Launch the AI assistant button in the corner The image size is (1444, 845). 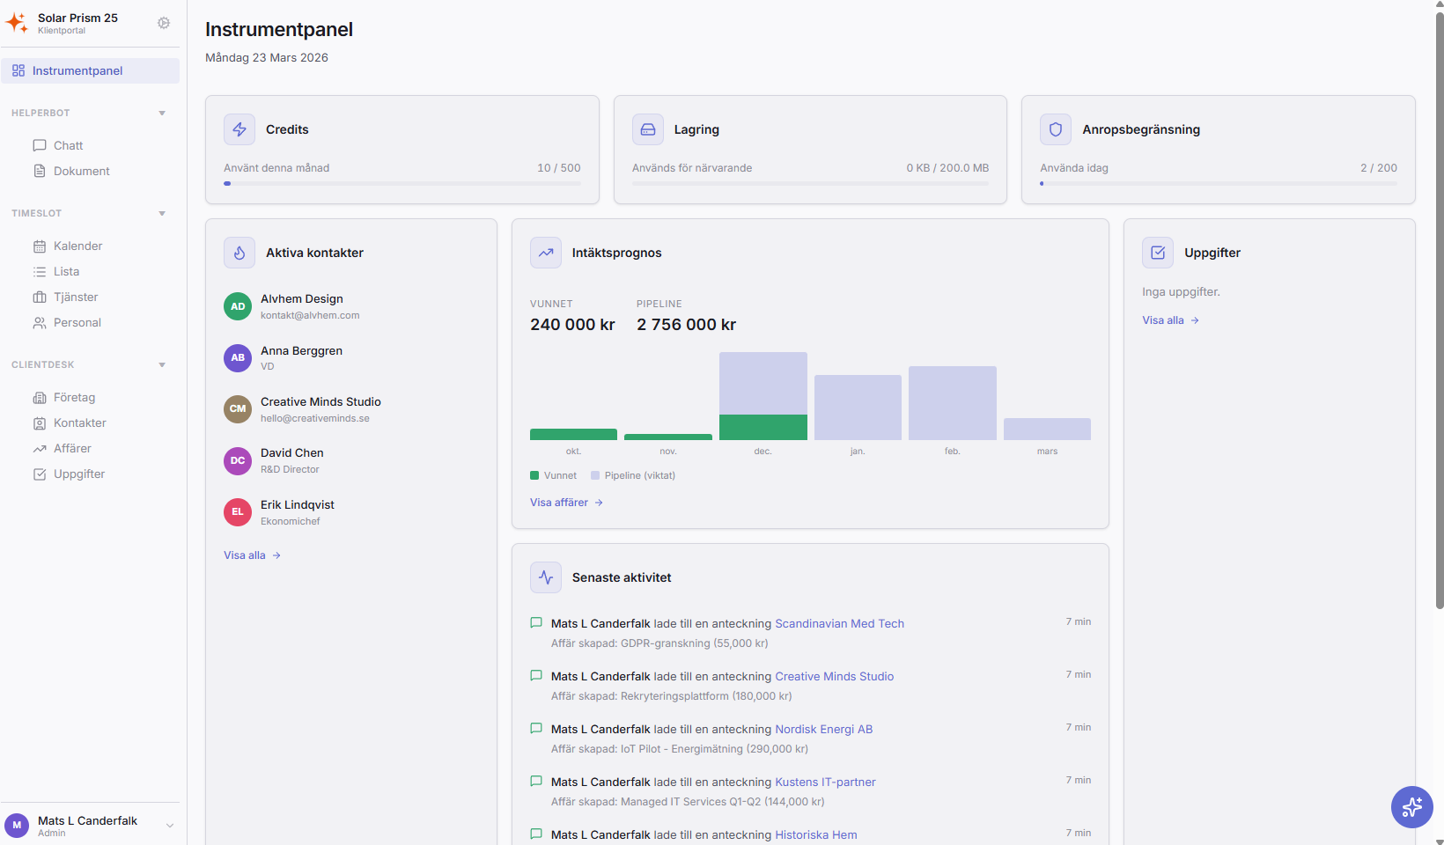(1411, 807)
